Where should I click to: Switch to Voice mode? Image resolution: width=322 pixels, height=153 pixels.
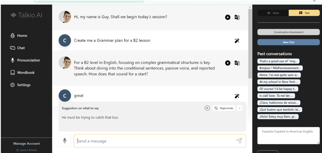(x=273, y=13)
